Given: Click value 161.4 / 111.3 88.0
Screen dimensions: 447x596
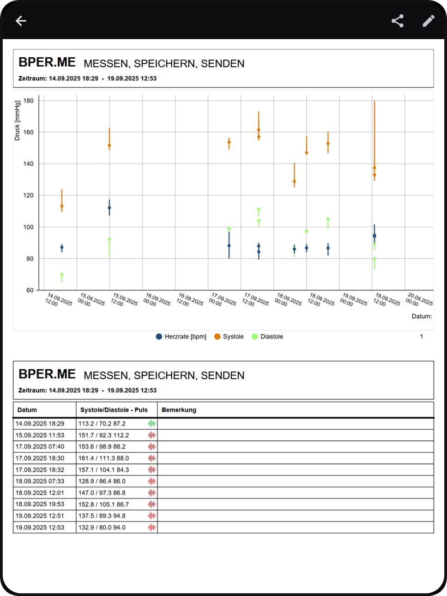Looking at the screenshot, I should click(103, 458).
